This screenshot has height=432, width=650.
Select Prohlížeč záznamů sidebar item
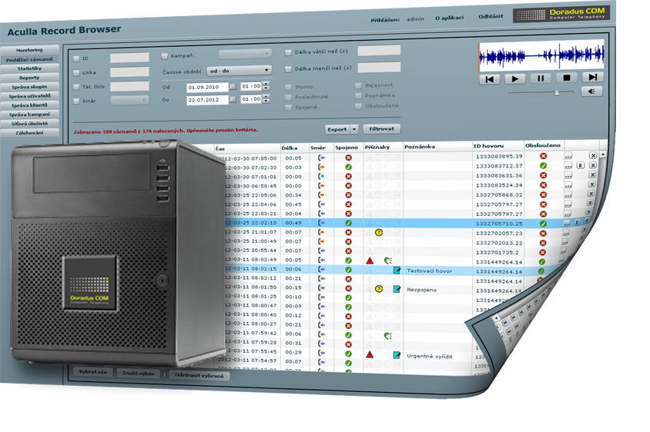[x=29, y=59]
